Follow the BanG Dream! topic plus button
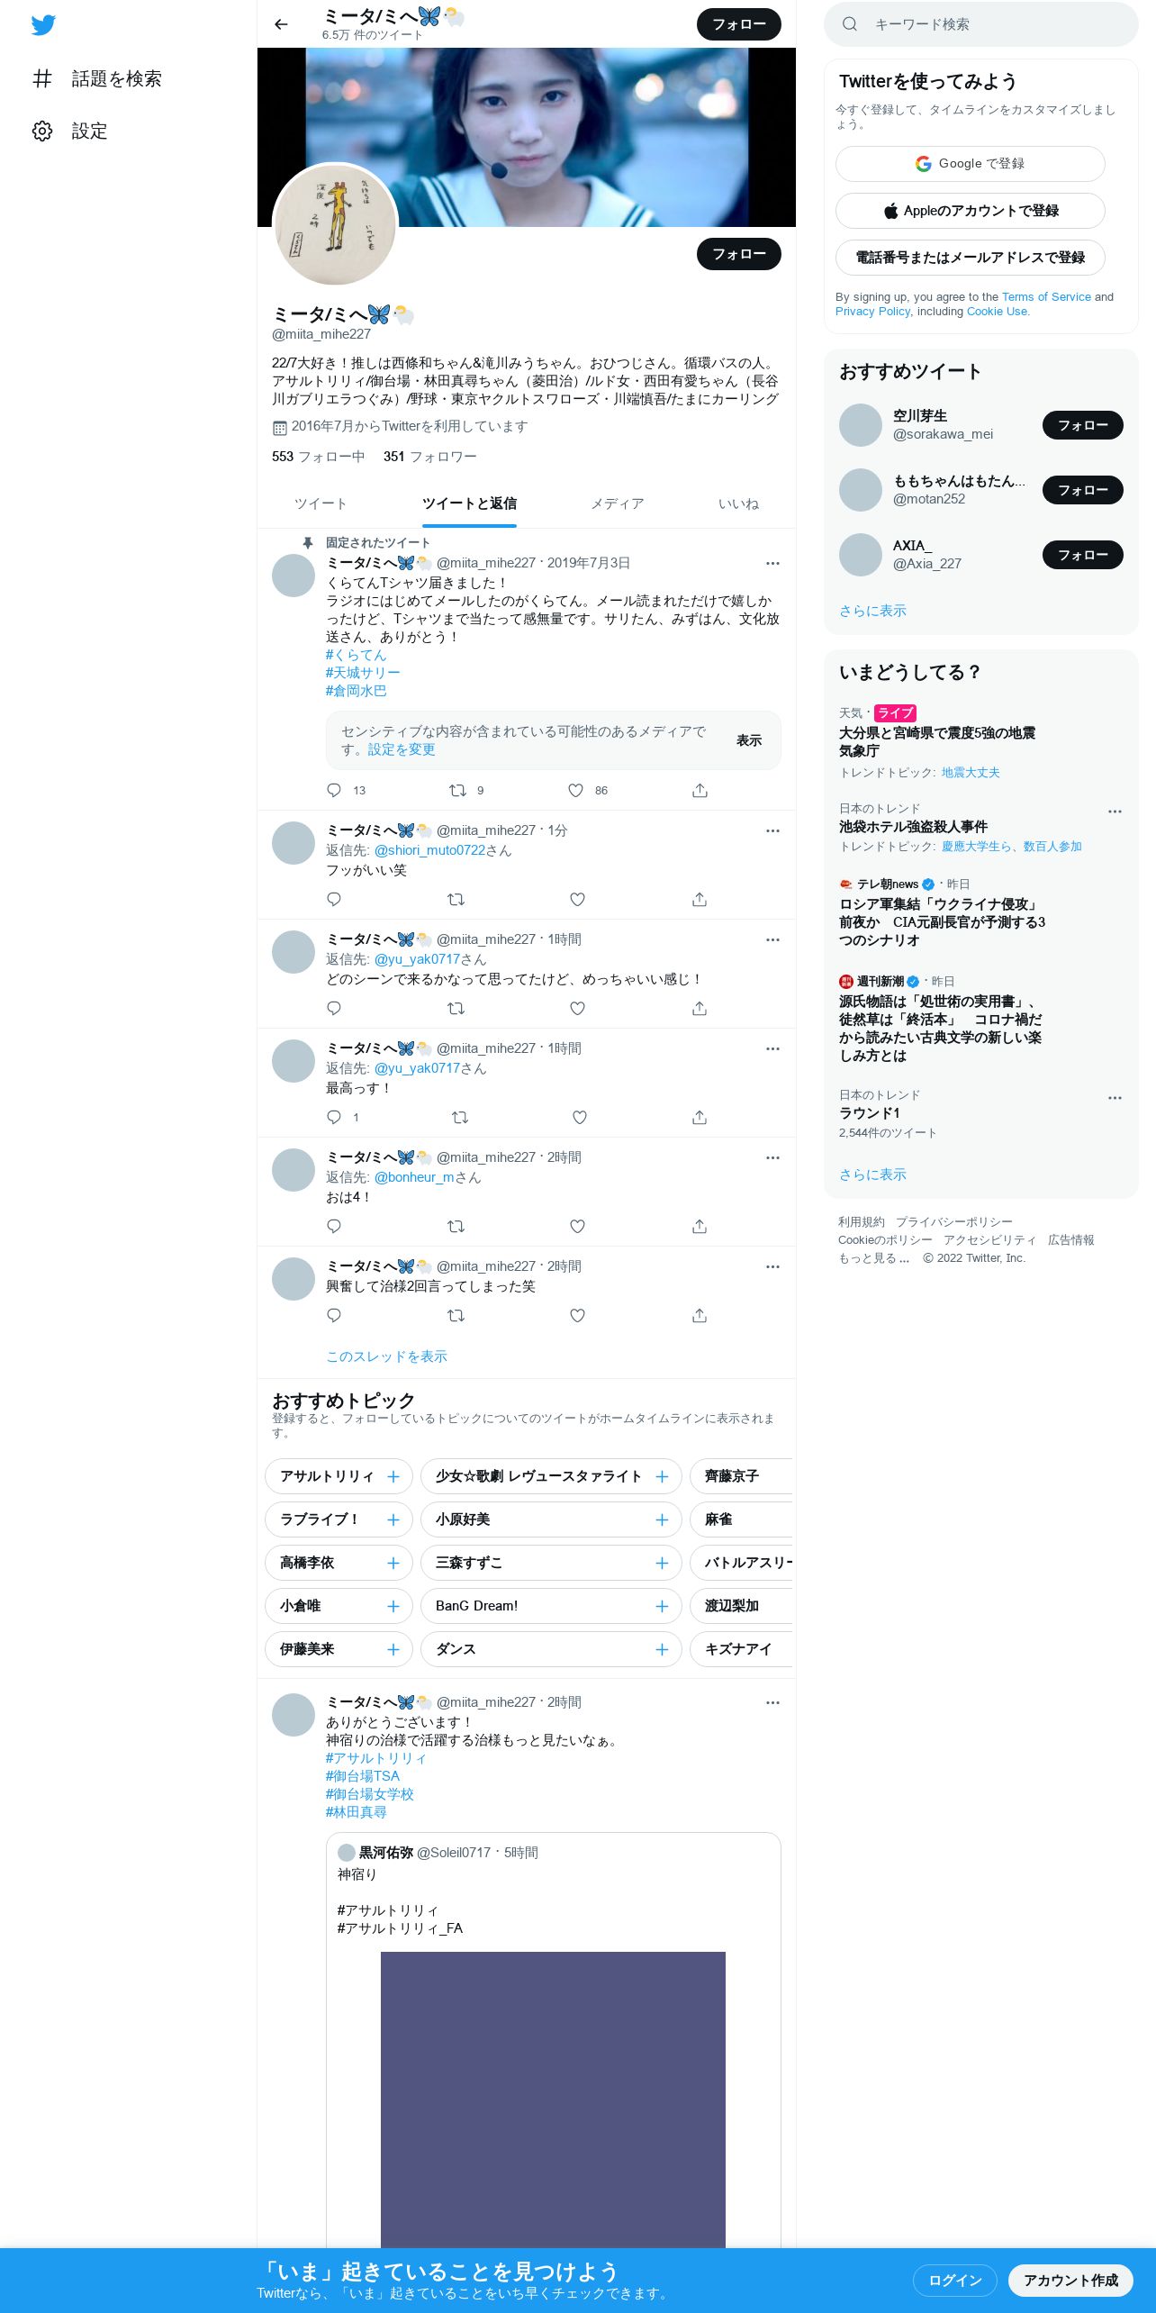This screenshot has height=2313, width=1156. coord(662,1606)
